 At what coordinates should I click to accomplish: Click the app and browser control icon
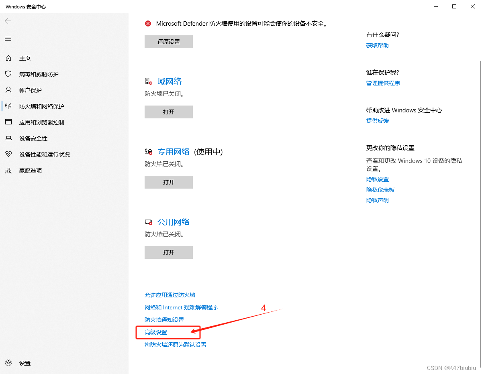(x=8, y=122)
